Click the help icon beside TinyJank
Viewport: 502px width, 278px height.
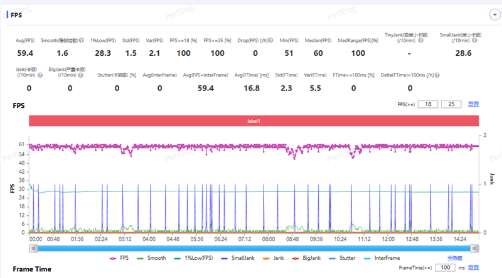click(421, 41)
